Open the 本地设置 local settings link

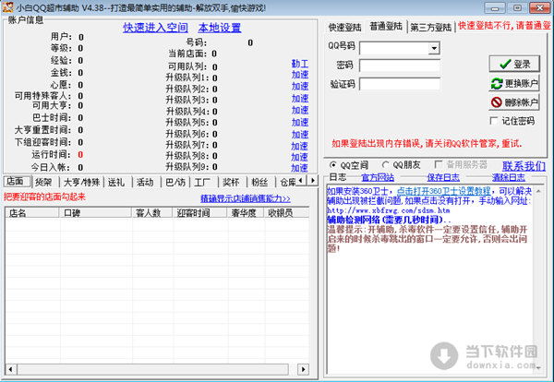tap(220, 28)
